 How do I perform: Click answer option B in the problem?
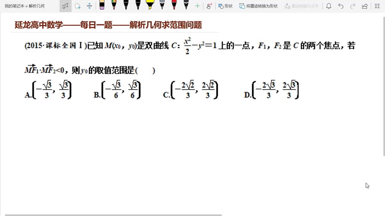click(117, 90)
